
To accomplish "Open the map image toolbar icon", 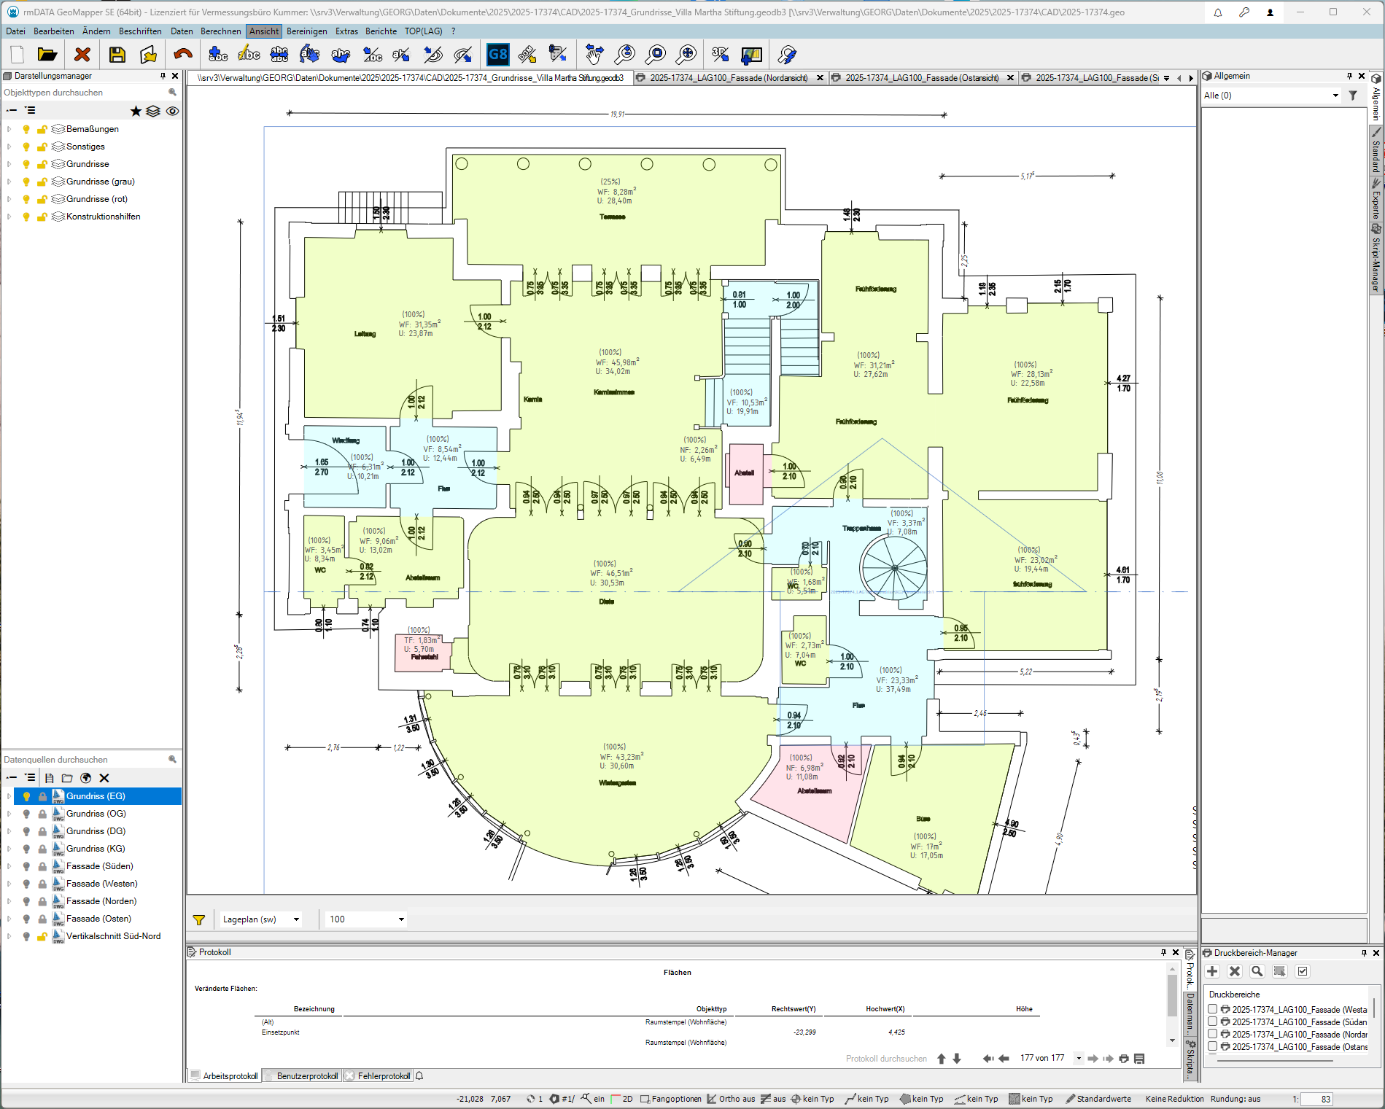I will [751, 55].
